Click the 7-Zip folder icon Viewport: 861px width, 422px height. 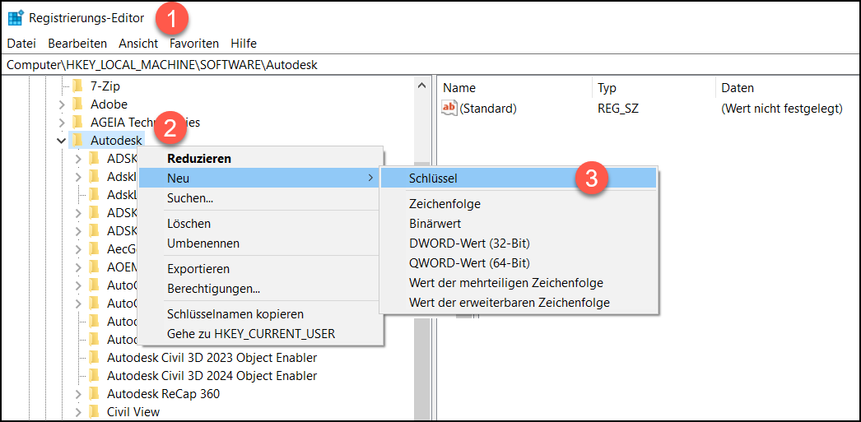[77, 86]
